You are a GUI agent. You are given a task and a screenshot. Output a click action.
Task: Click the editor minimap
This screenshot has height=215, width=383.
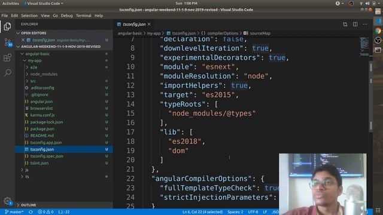coord(364,47)
